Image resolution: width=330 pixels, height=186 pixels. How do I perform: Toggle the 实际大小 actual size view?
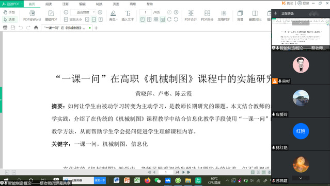pyautogui.click(x=73, y=20)
